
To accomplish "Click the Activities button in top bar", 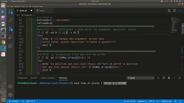I will (x=4, y=1).
